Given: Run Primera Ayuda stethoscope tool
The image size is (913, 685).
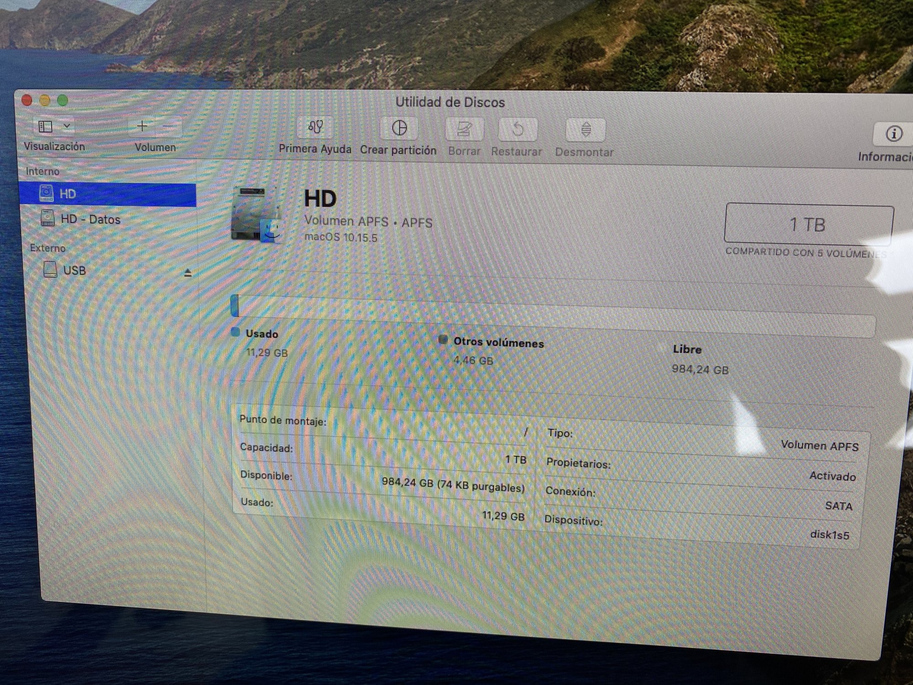Looking at the screenshot, I should coord(315,127).
